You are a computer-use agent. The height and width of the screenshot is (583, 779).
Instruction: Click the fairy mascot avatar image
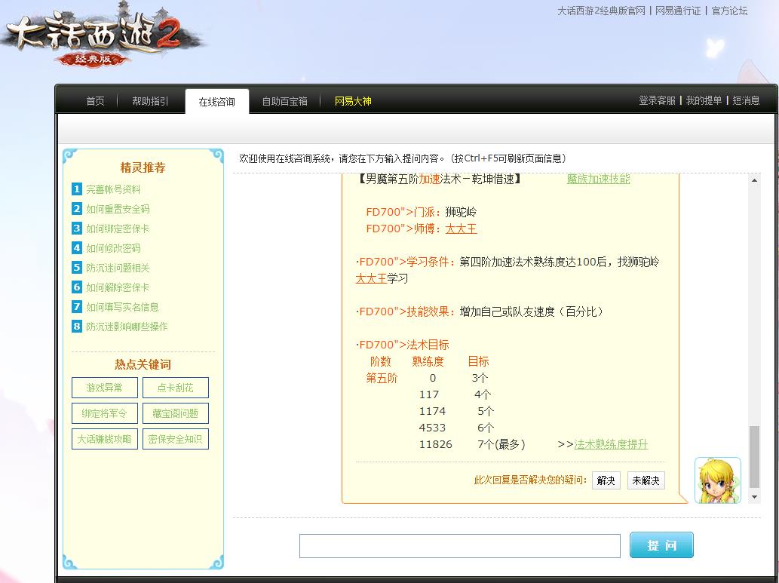coord(717,480)
